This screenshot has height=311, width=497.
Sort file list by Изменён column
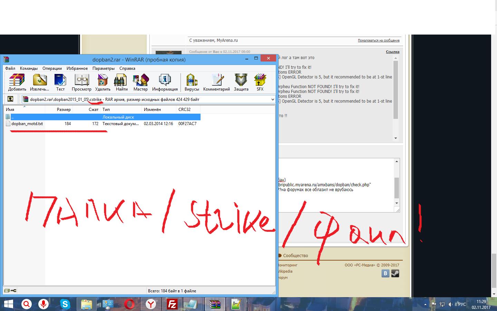(159, 110)
